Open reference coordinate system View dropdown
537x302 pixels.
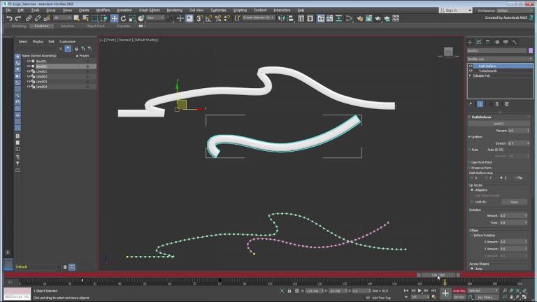156,17
